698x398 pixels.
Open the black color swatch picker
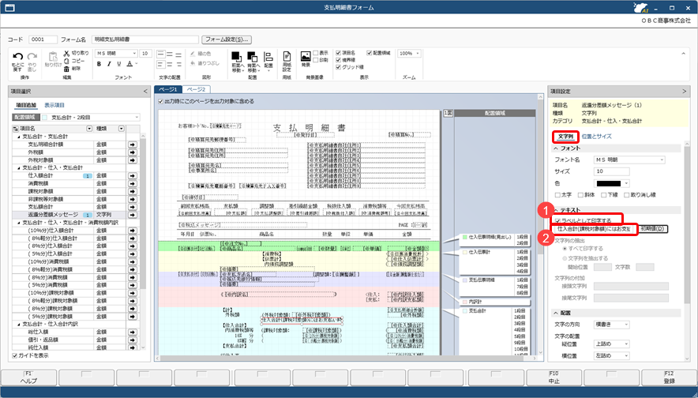tap(612, 183)
